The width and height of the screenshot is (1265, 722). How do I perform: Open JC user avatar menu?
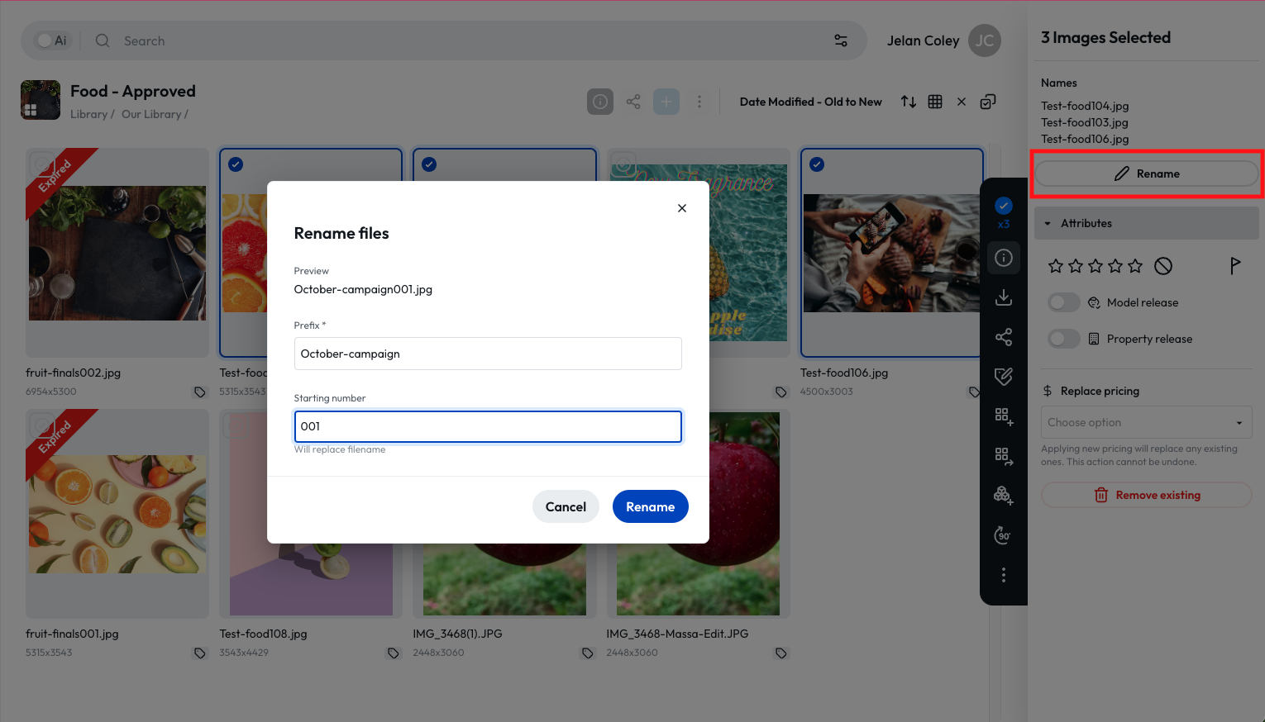point(985,40)
